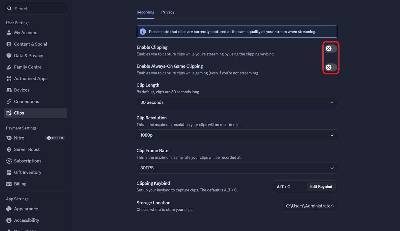Click the Content & Social icon

(x=9, y=44)
